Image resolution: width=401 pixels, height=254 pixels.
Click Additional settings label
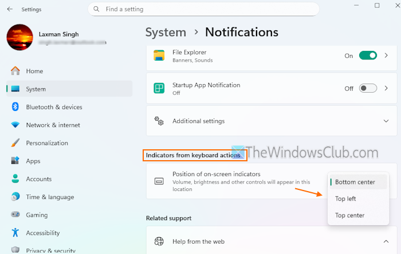198,121
